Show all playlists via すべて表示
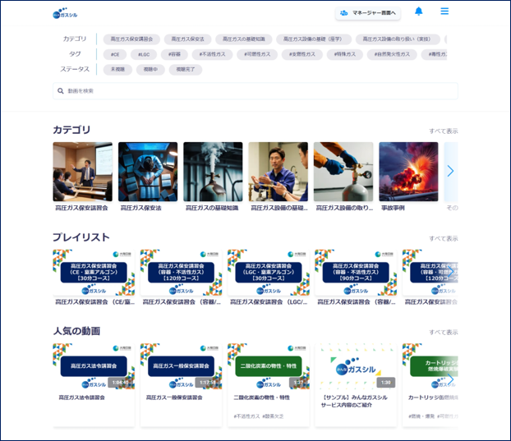The image size is (511, 441). 443,239
